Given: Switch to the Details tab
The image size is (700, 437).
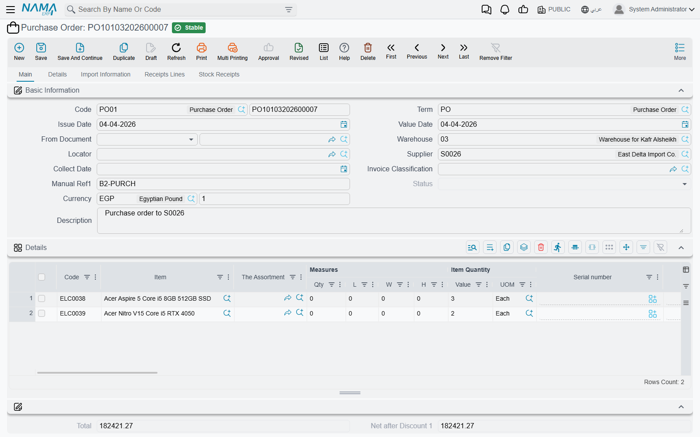Looking at the screenshot, I should point(57,74).
